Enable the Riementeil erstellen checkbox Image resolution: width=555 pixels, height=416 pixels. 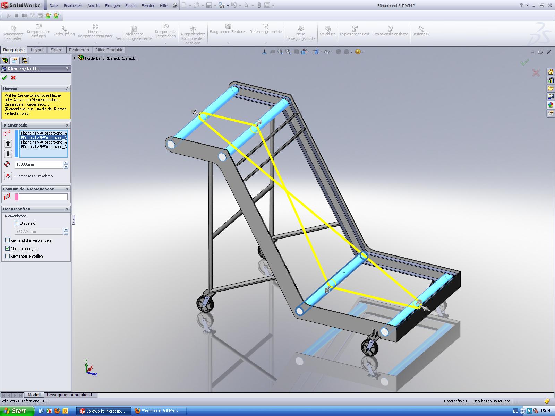pyautogui.click(x=8, y=256)
